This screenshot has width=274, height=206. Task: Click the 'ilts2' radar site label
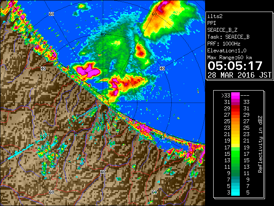point(215,16)
